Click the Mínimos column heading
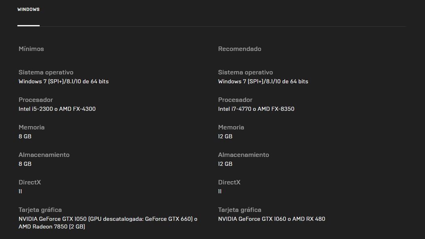This screenshot has height=239, width=425. pyautogui.click(x=31, y=49)
